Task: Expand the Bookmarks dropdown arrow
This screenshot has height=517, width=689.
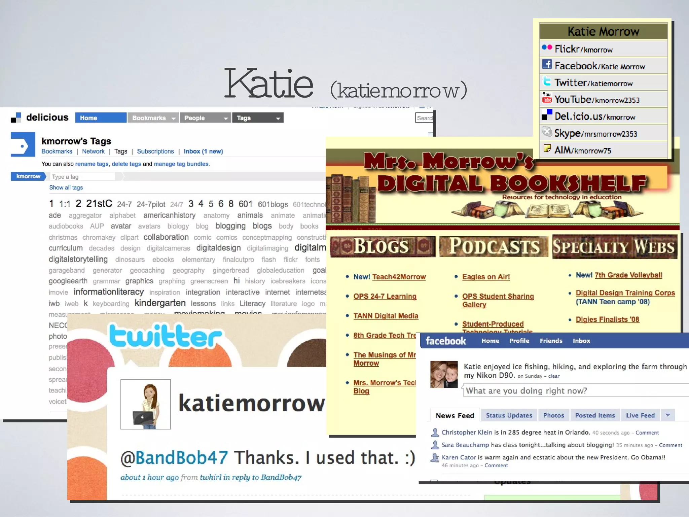Action: coord(173,118)
